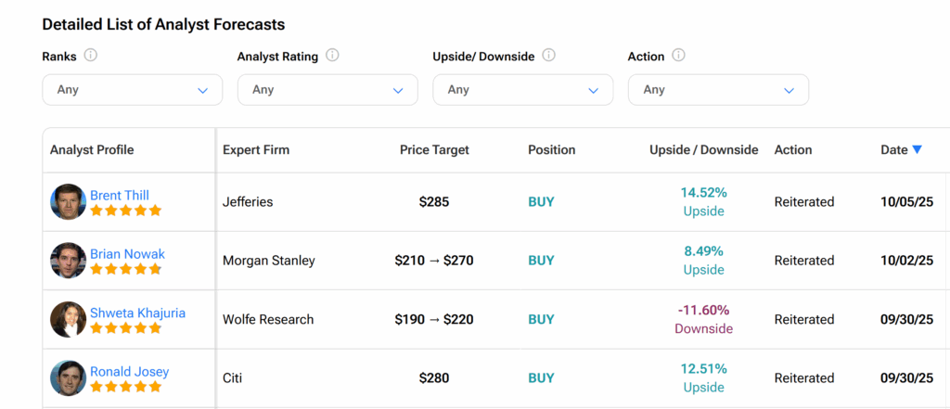Click Brent Thill's five-star rating

(x=125, y=211)
